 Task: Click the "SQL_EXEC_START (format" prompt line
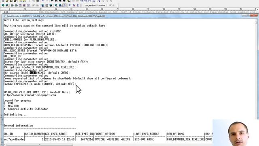[x=40, y=51]
